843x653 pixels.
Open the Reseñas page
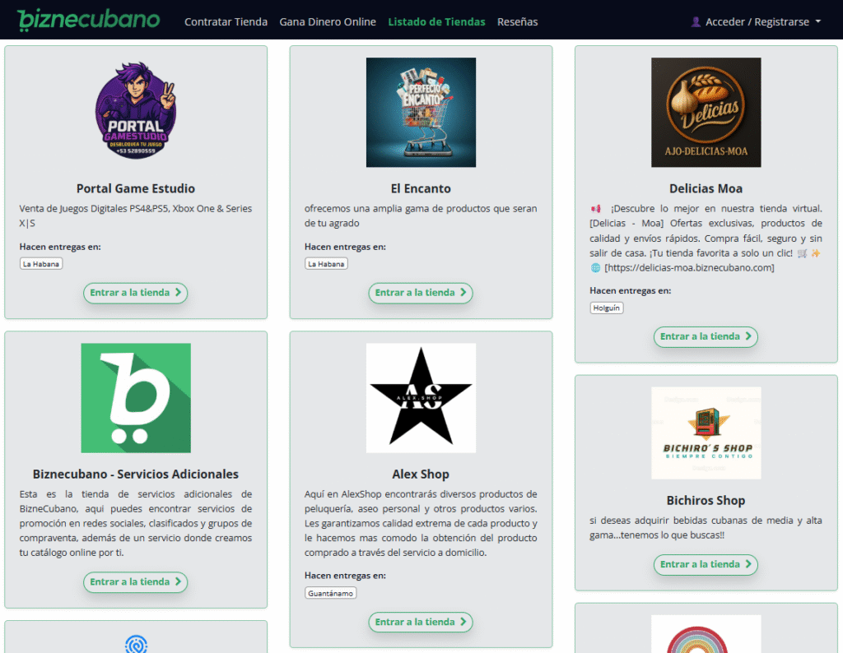coord(517,22)
